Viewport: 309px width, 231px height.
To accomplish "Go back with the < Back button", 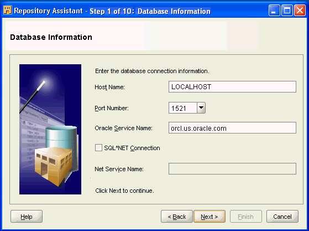I will [177, 217].
